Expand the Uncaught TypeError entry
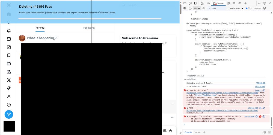The height and width of the screenshot is (135, 273). 188,116
